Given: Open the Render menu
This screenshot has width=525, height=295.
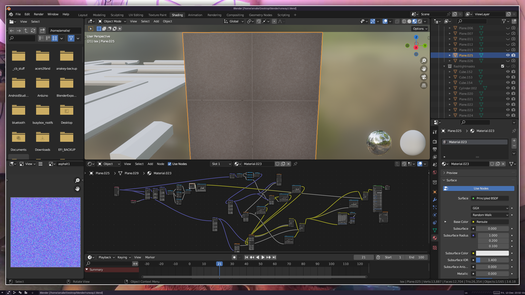Looking at the screenshot, I should (39, 14).
